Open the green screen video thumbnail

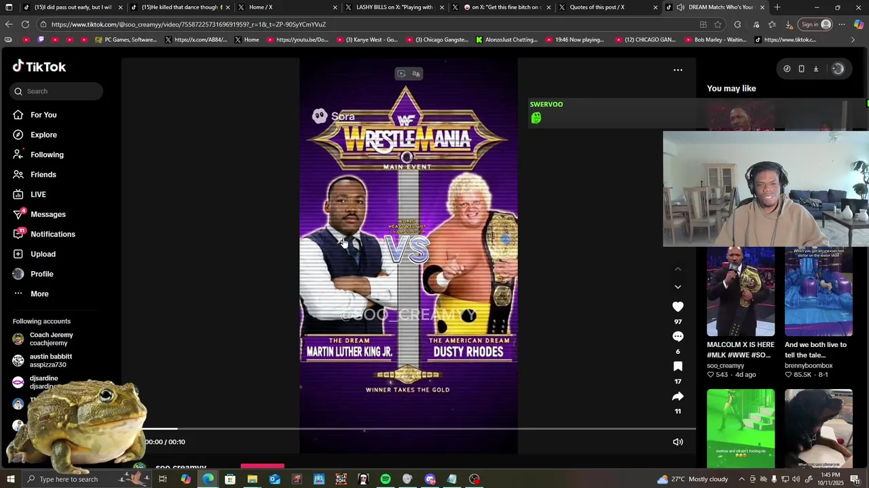[741, 428]
